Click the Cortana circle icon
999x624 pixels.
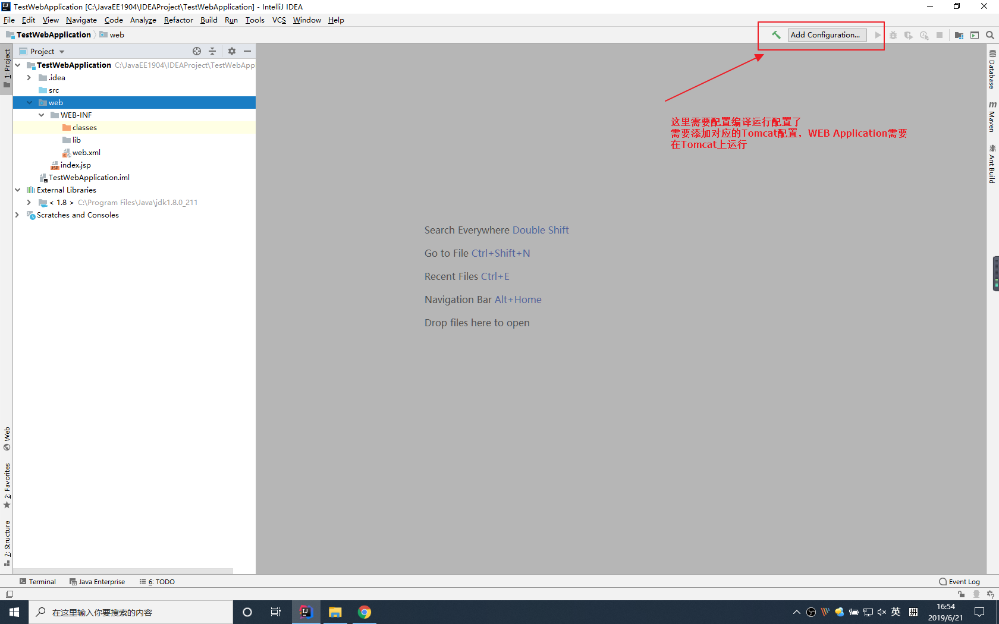coord(247,612)
